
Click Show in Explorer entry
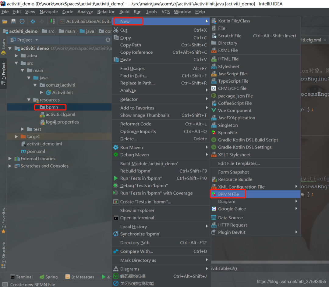point(161,210)
